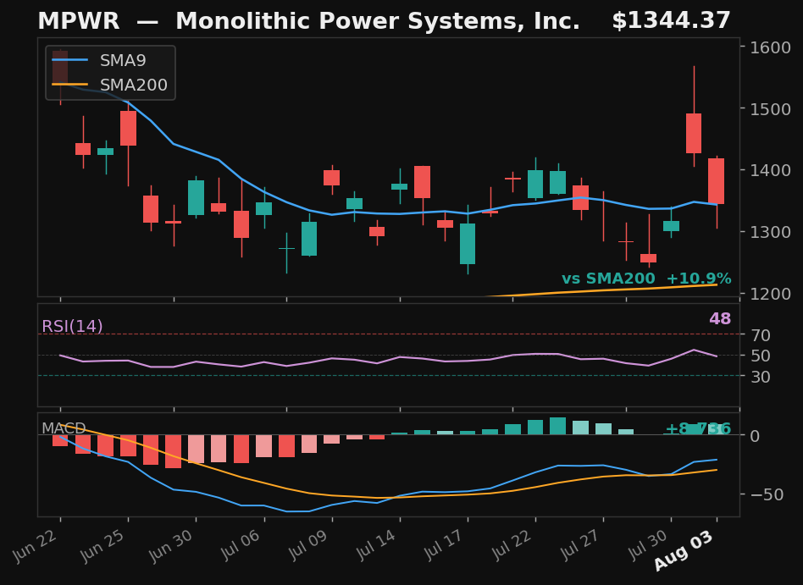Click the MPWR ticker symbol in title
Viewport: 803px width, 585px height.
[79, 21]
